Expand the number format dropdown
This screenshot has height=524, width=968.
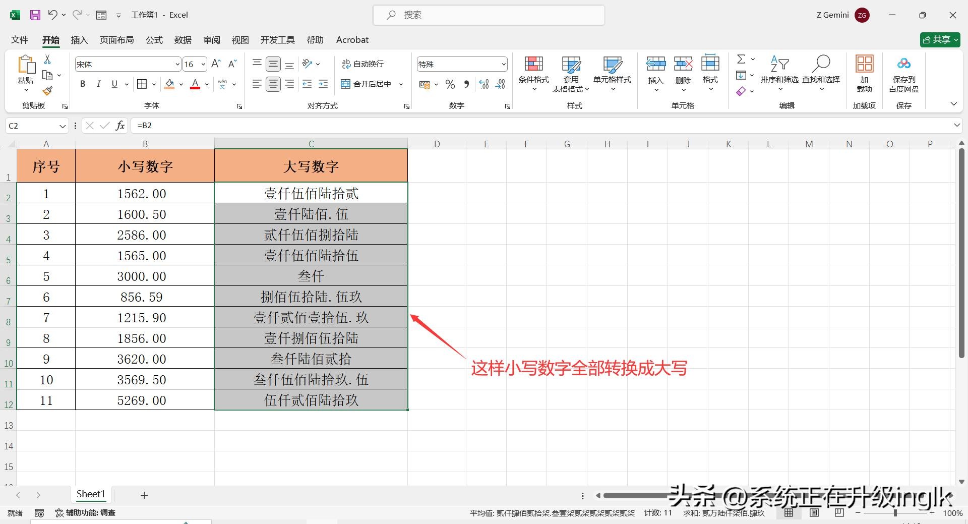tap(503, 65)
